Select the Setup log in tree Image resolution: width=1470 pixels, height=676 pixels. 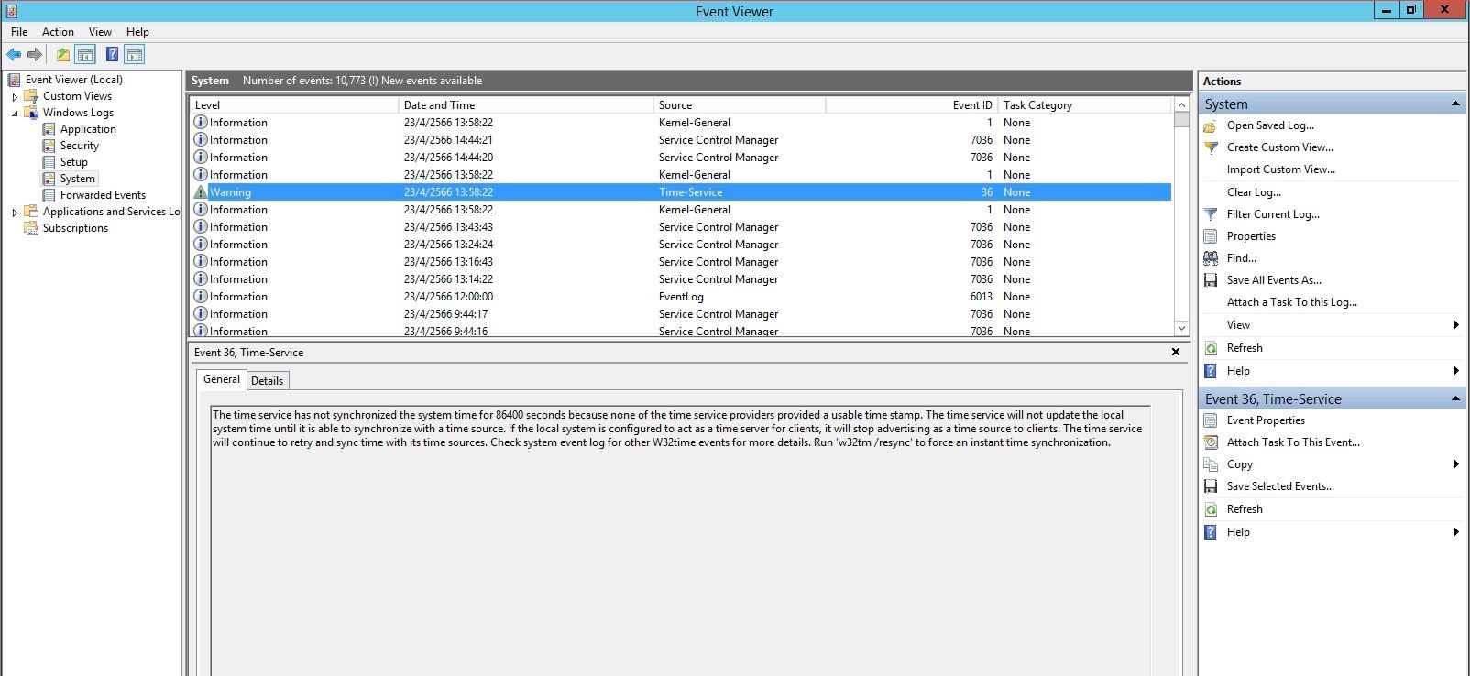[73, 162]
